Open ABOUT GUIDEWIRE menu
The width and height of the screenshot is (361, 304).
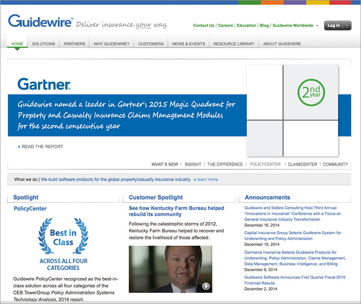[282, 44]
